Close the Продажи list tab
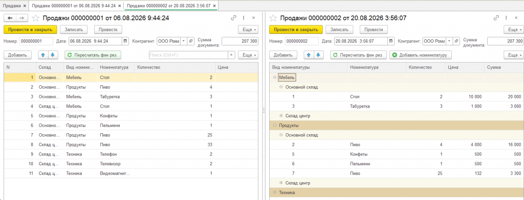The width and height of the screenshot is (524, 200). pyautogui.click(x=25, y=6)
